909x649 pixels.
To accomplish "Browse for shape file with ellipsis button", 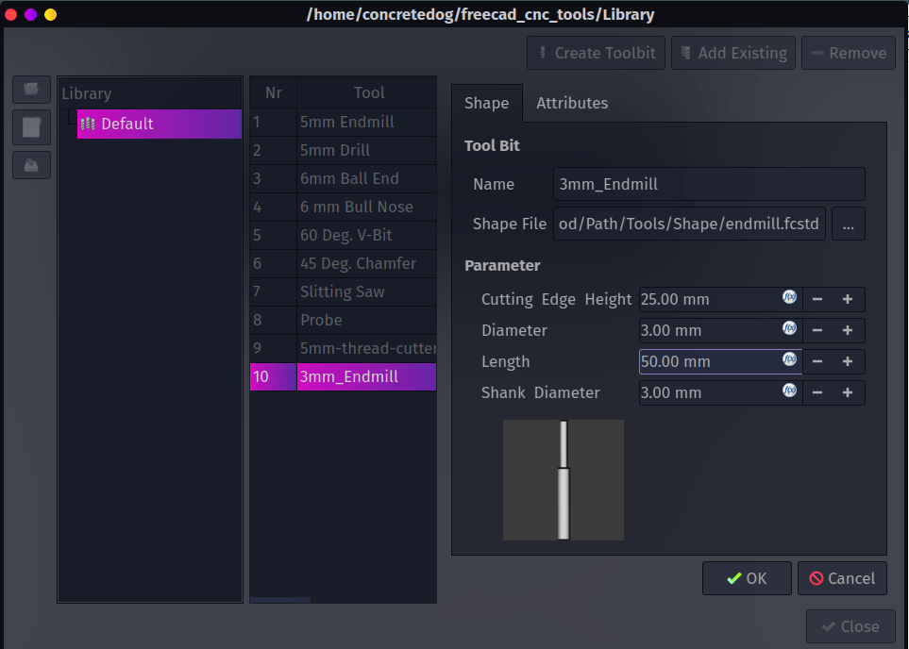I will pyautogui.click(x=848, y=225).
